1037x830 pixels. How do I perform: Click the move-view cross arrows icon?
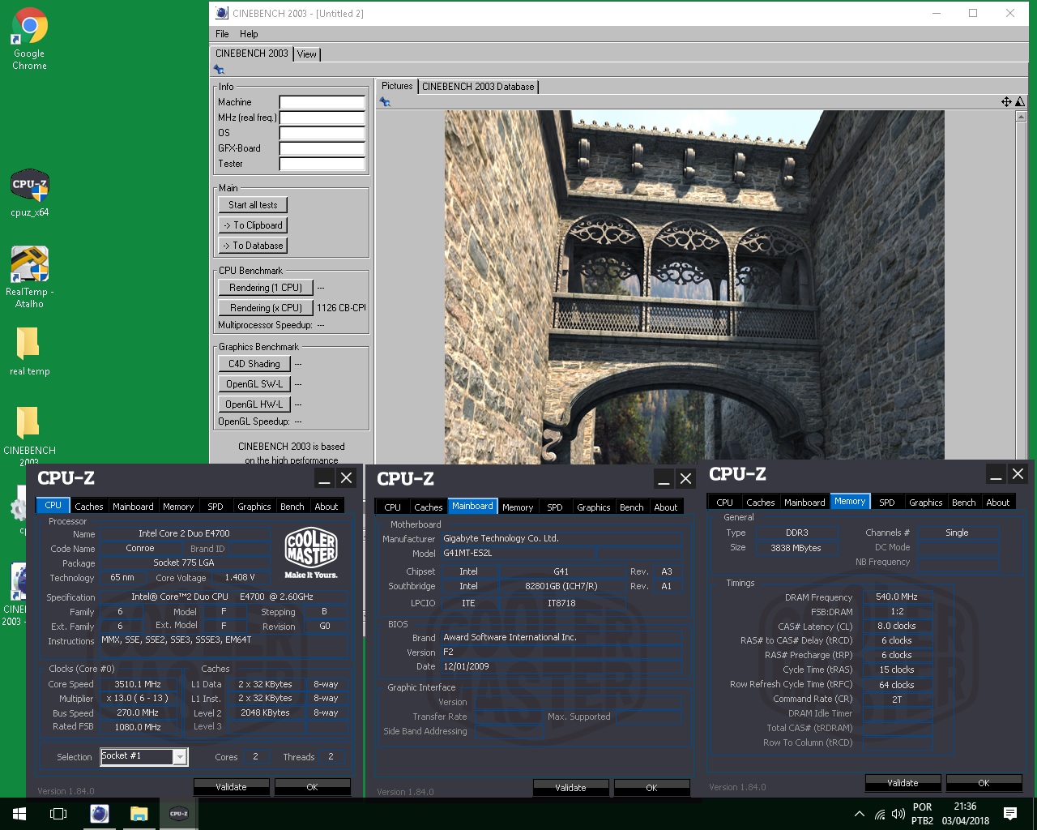tap(1006, 101)
